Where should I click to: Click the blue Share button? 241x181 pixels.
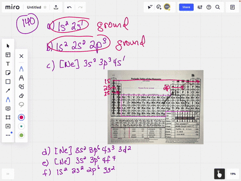[x=186, y=7]
